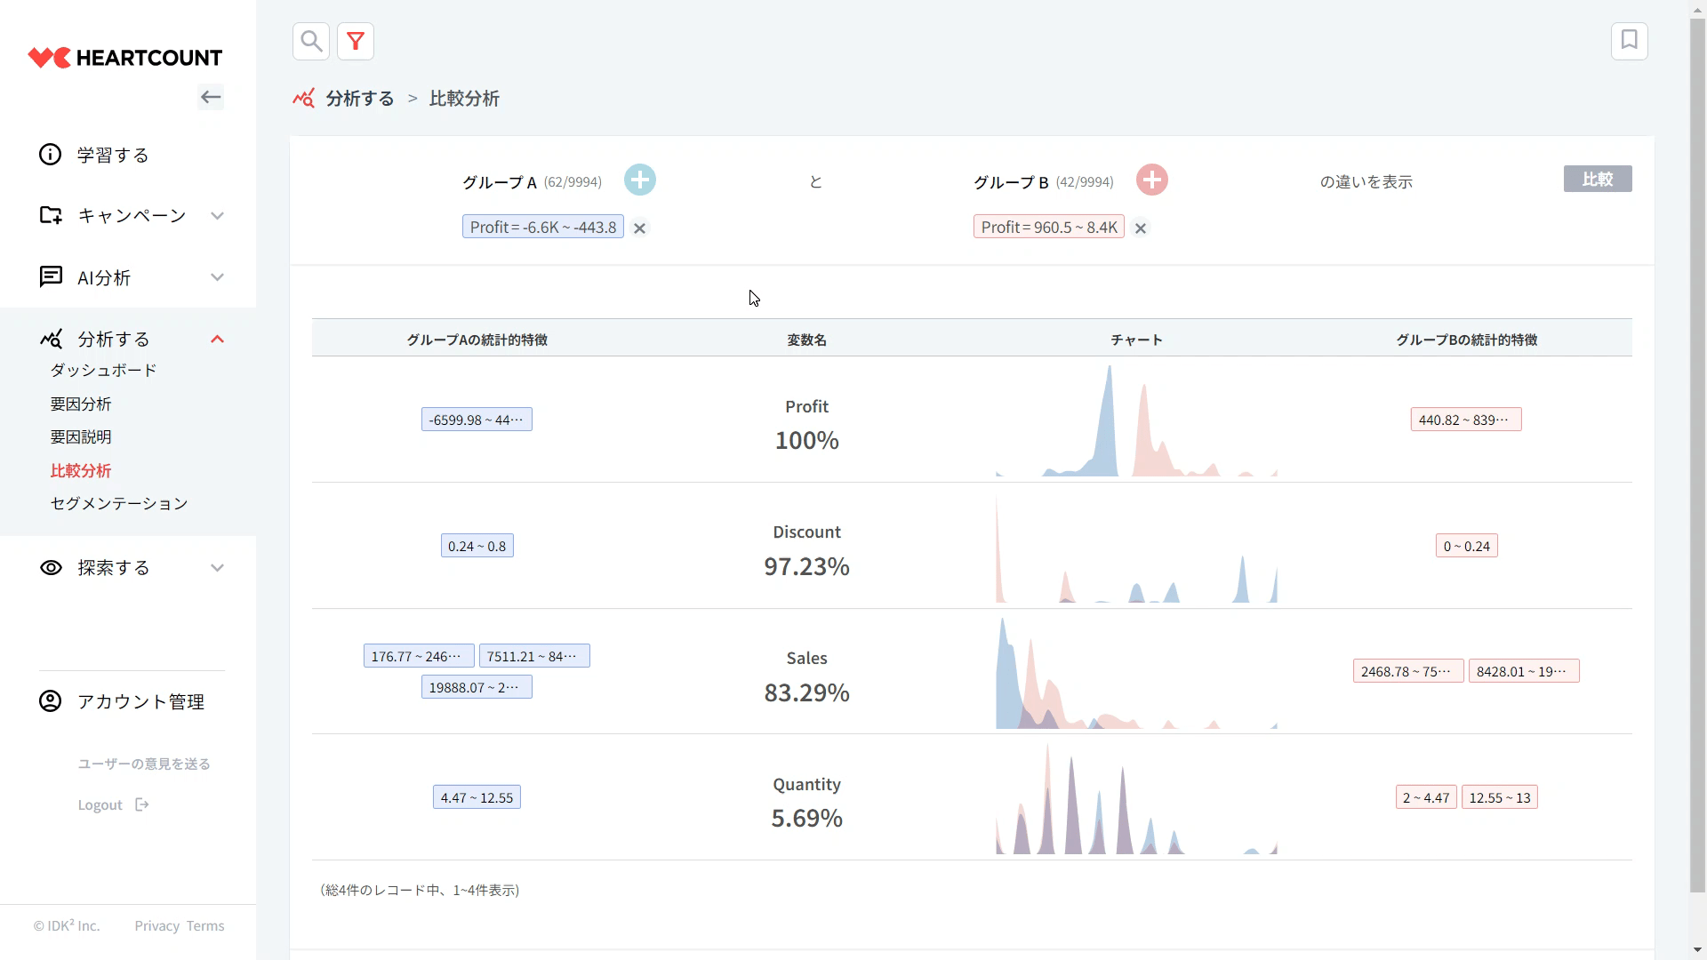The width and height of the screenshot is (1707, 960).
Task: Expand the キャンペーン menu chevron
Action: pos(217,216)
